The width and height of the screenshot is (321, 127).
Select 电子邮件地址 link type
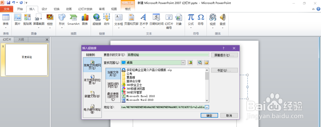(x=92, y=109)
